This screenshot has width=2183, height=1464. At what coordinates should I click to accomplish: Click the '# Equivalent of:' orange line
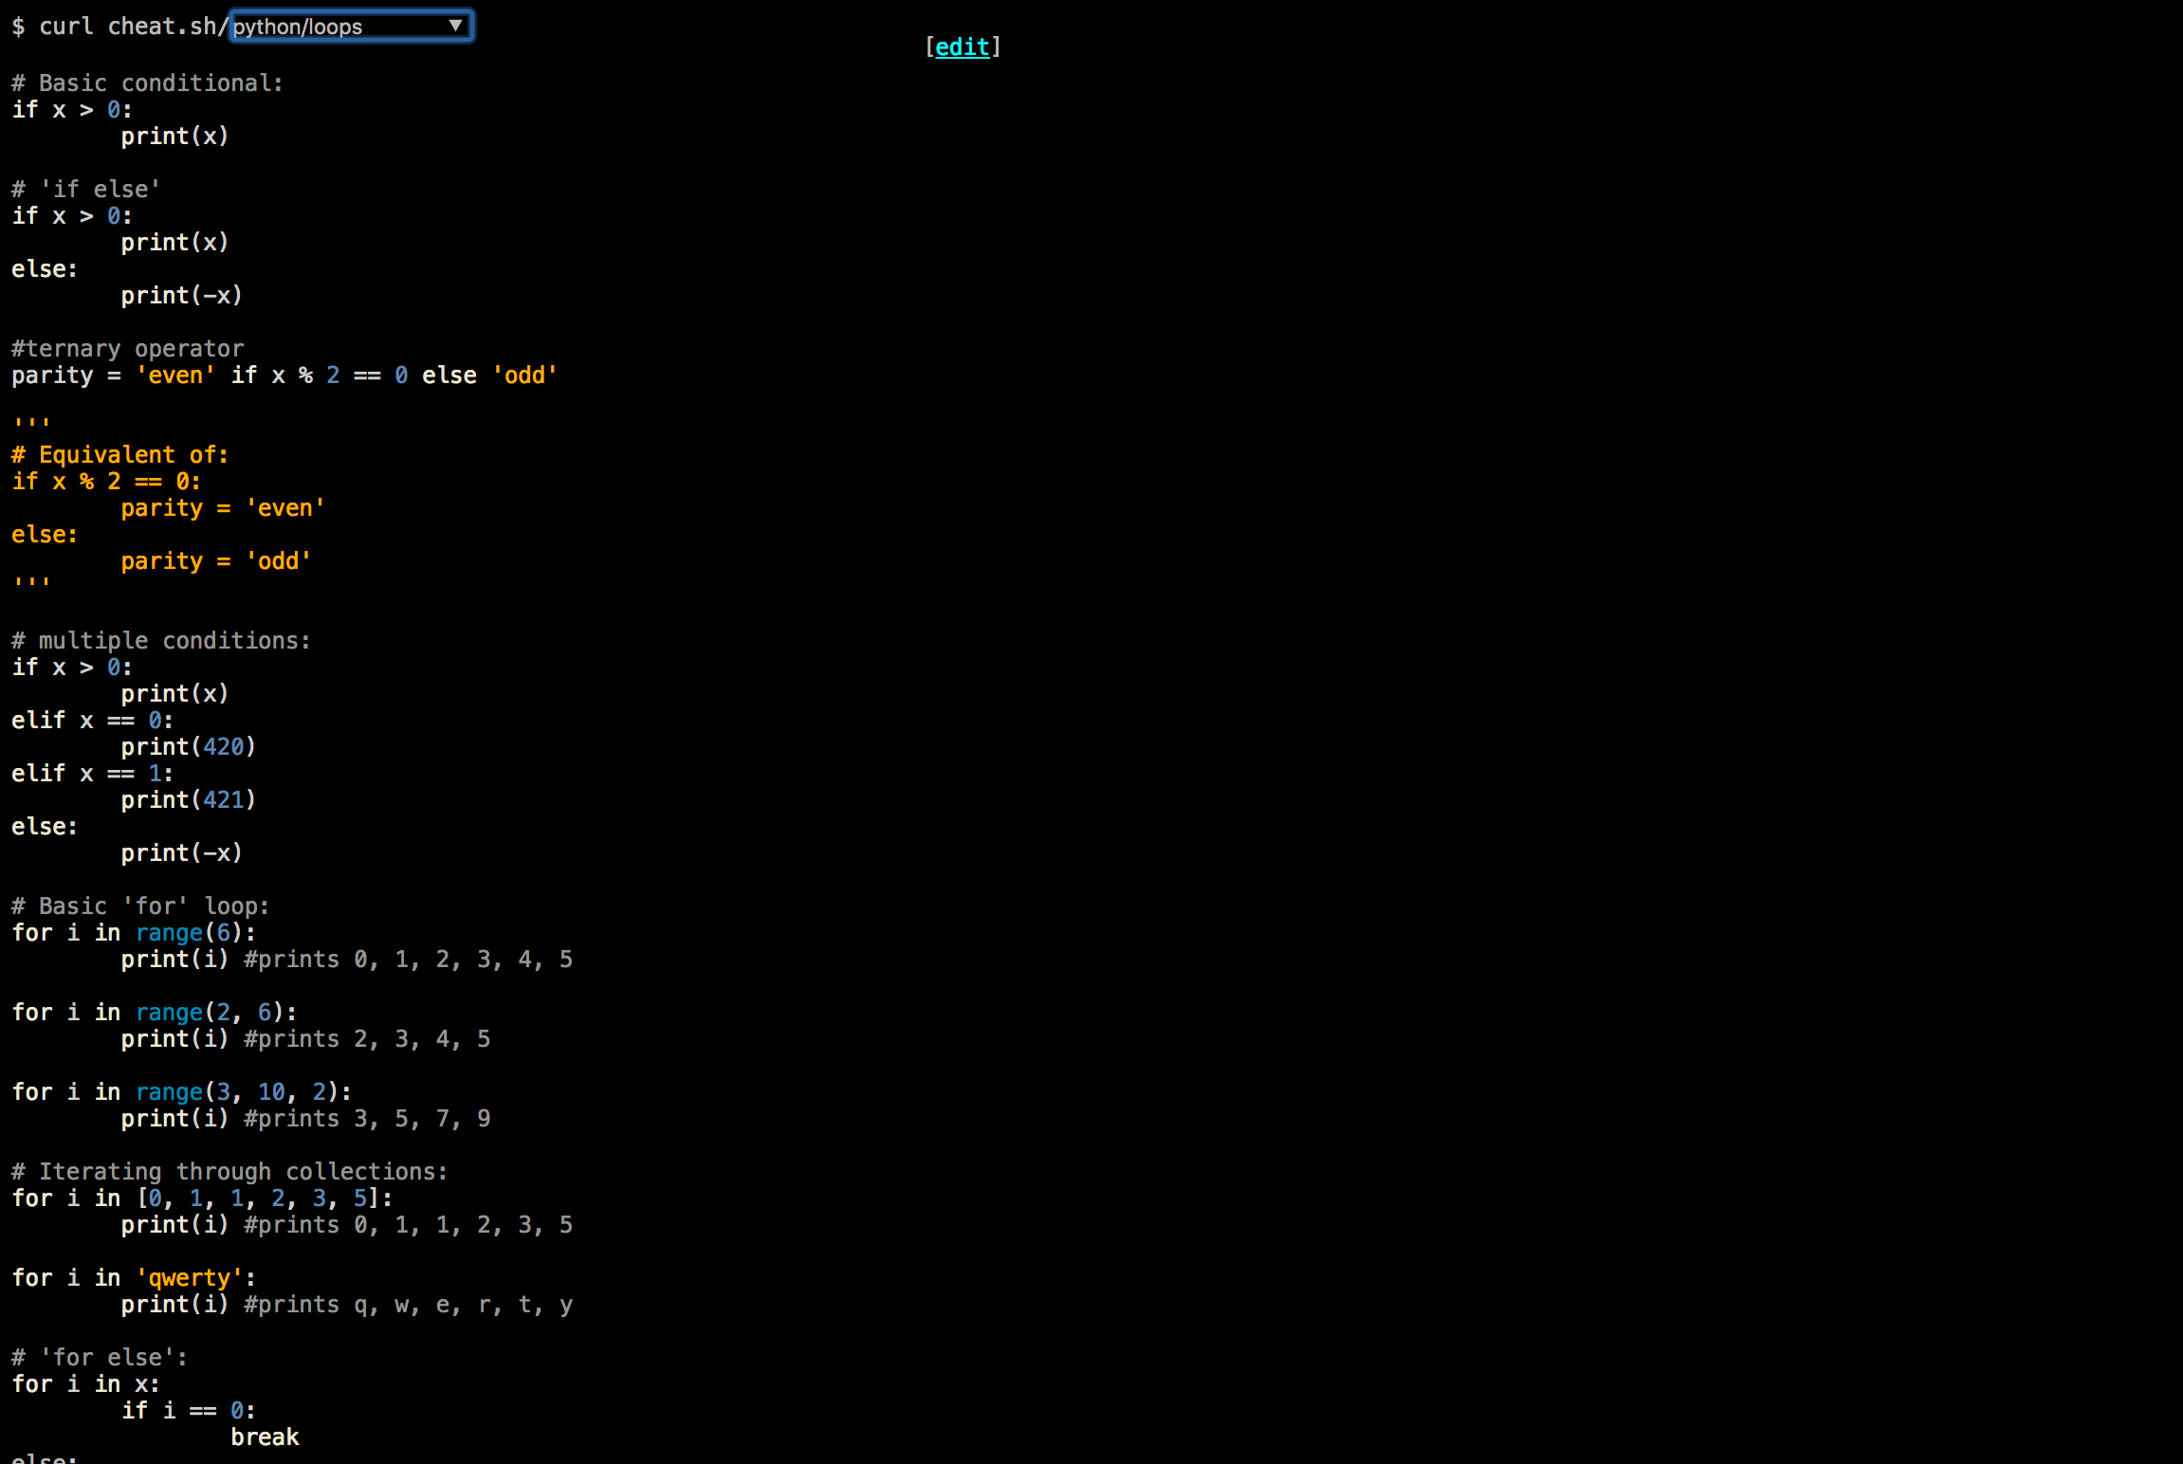(120, 455)
